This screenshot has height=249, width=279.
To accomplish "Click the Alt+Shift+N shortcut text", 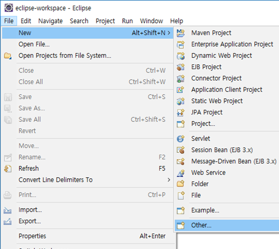I will click(x=148, y=33).
